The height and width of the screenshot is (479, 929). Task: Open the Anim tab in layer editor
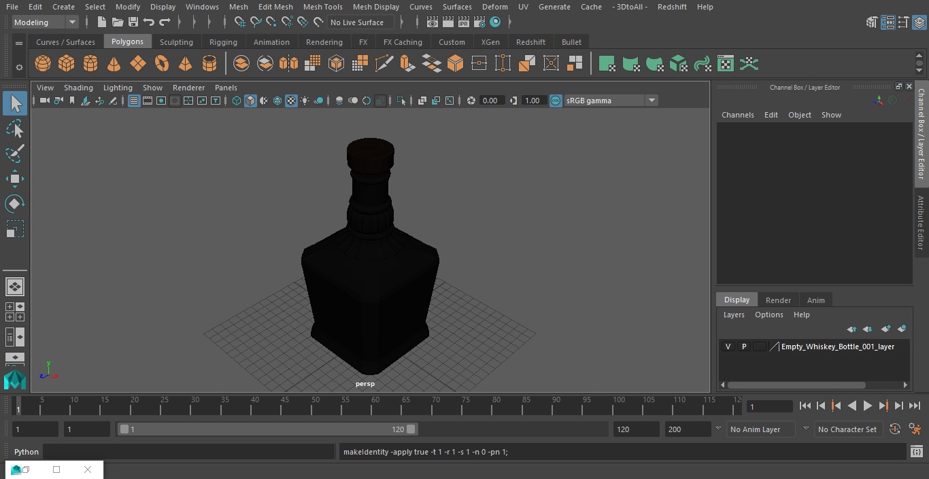[x=815, y=300]
